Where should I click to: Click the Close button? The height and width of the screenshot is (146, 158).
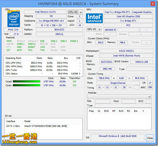[x=150, y=138]
